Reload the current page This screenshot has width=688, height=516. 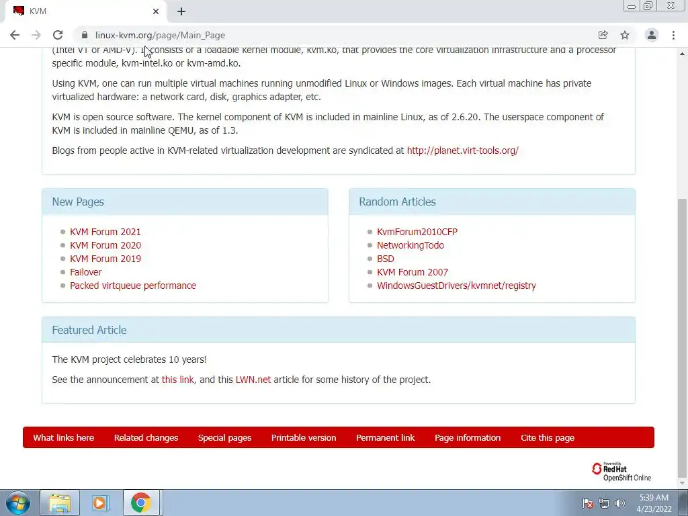(58, 35)
